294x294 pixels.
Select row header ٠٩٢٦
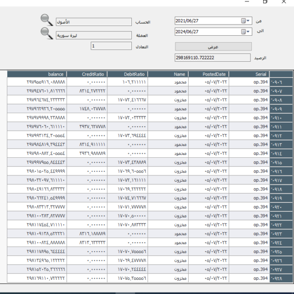coord(281,260)
